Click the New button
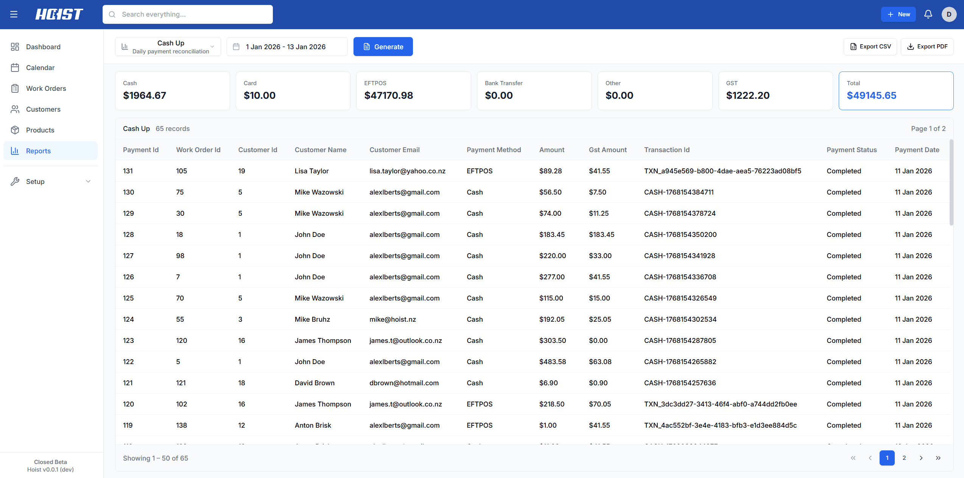964x478 pixels. pos(898,14)
